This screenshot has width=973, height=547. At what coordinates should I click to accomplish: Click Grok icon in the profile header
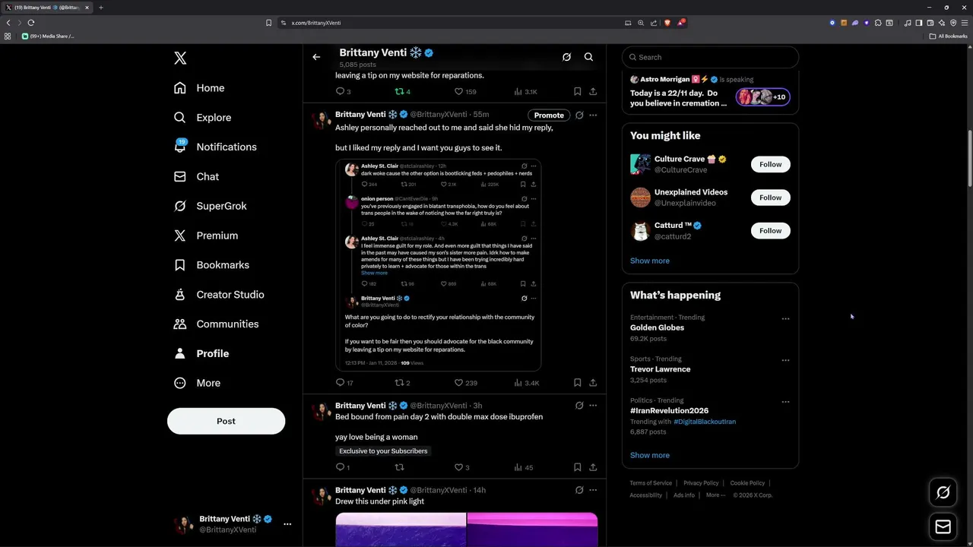[x=566, y=57]
